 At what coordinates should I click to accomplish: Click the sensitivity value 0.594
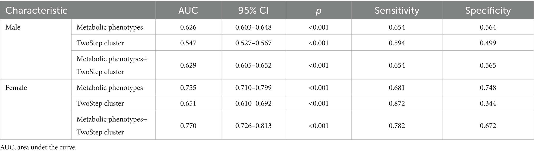click(397, 43)
